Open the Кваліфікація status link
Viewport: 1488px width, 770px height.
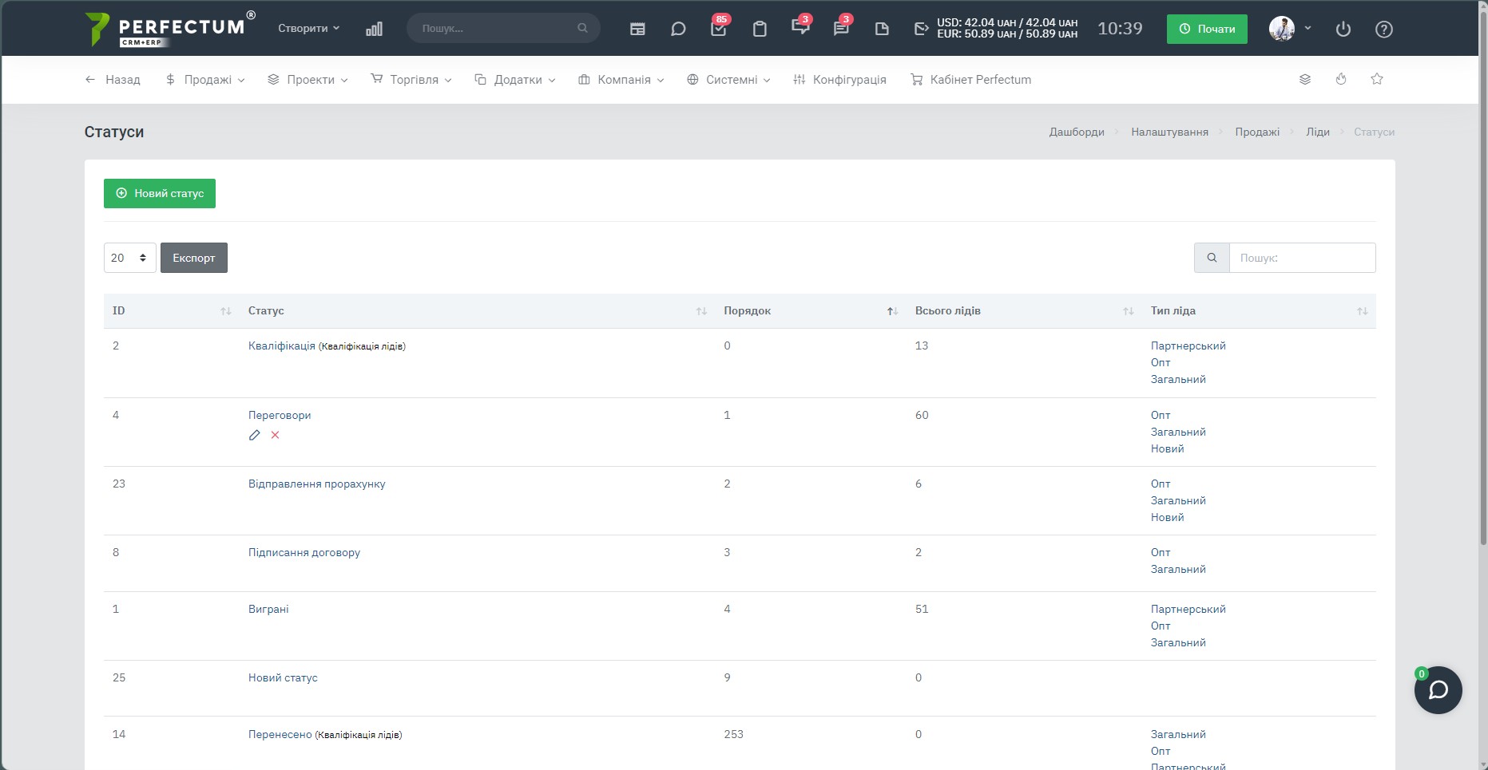(x=282, y=346)
